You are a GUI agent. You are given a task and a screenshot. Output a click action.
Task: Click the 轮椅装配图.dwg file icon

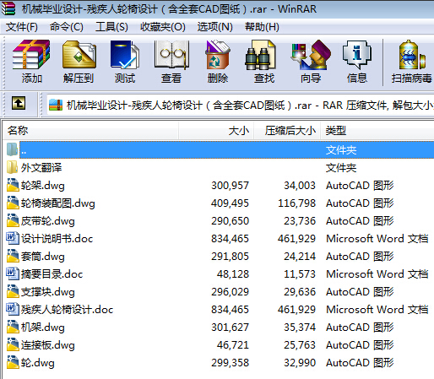point(13,203)
